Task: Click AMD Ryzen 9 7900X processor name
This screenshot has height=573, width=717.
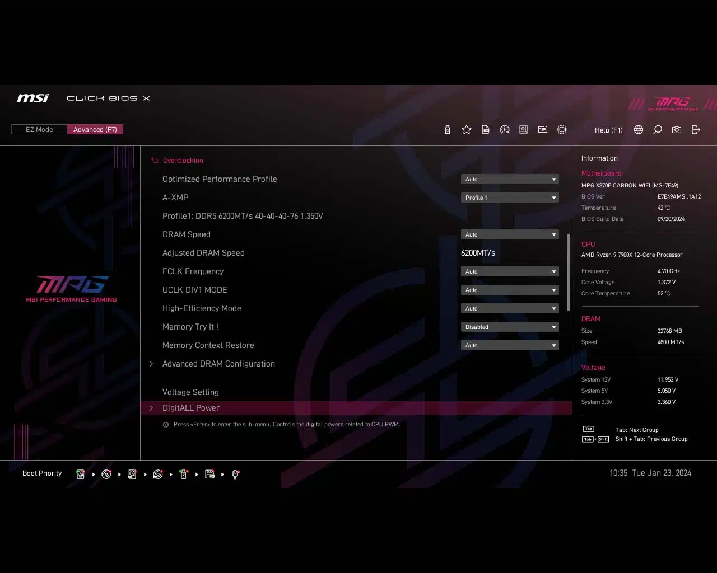Action: tap(632, 255)
